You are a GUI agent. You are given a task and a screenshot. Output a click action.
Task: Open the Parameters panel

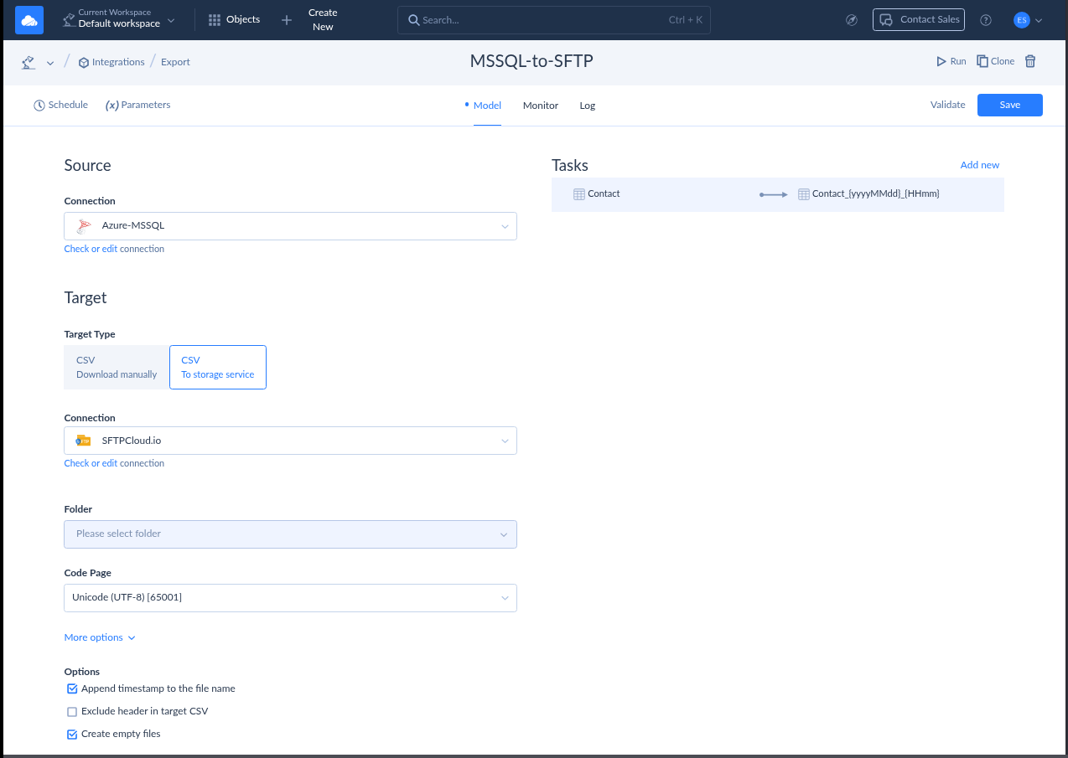137,105
